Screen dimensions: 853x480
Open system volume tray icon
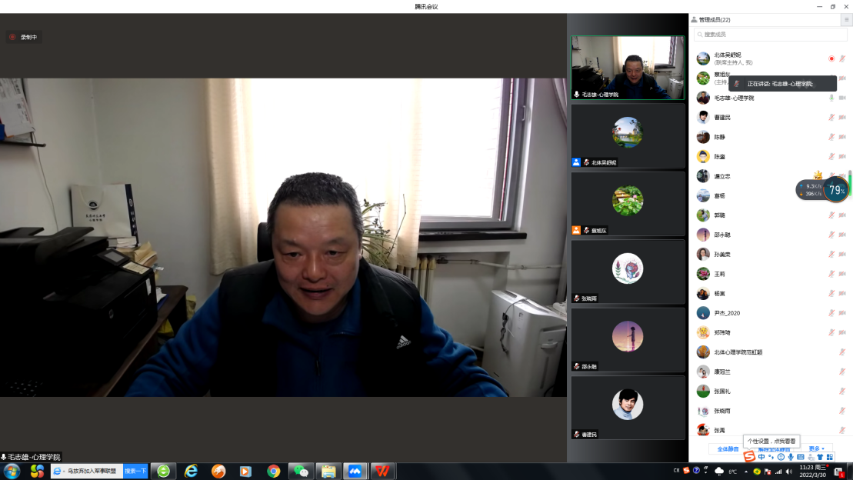pos(789,472)
